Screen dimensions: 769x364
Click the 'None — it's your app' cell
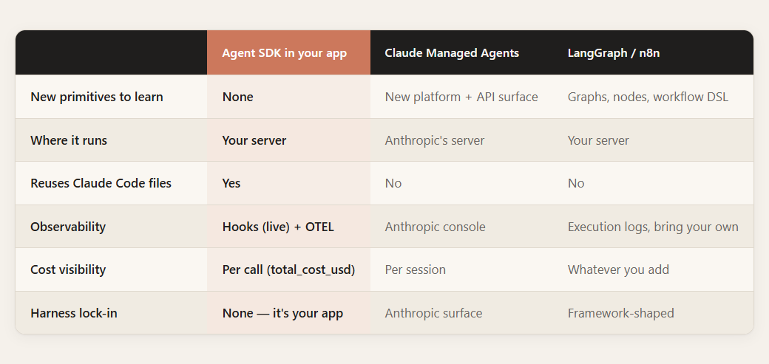pos(282,313)
